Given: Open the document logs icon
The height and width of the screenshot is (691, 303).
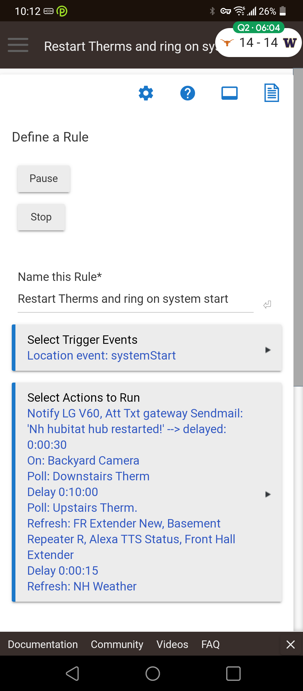Looking at the screenshot, I should pos(272,93).
